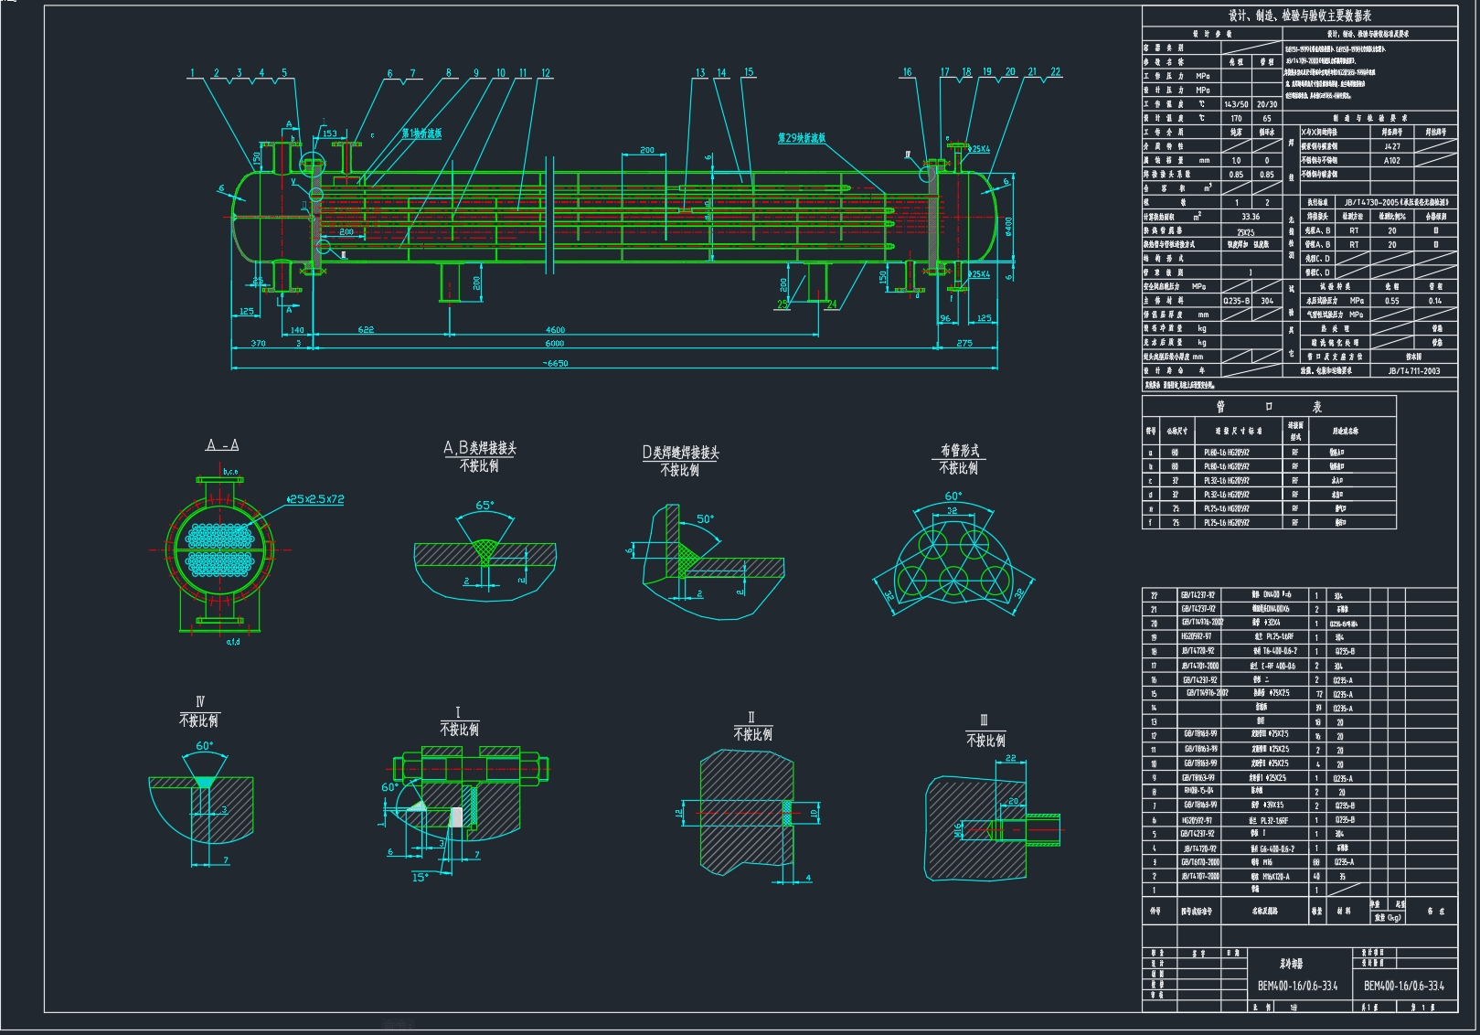Viewport: 1480px width, 1035px height.
Task: Click the 管口表 nozzle table header
Action: pyautogui.click(x=1269, y=407)
